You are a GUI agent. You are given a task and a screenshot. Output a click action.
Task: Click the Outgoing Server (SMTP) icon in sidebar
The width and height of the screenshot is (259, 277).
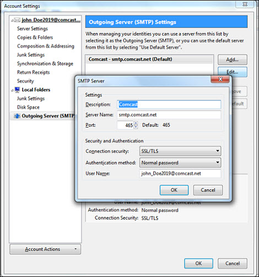coord(17,116)
